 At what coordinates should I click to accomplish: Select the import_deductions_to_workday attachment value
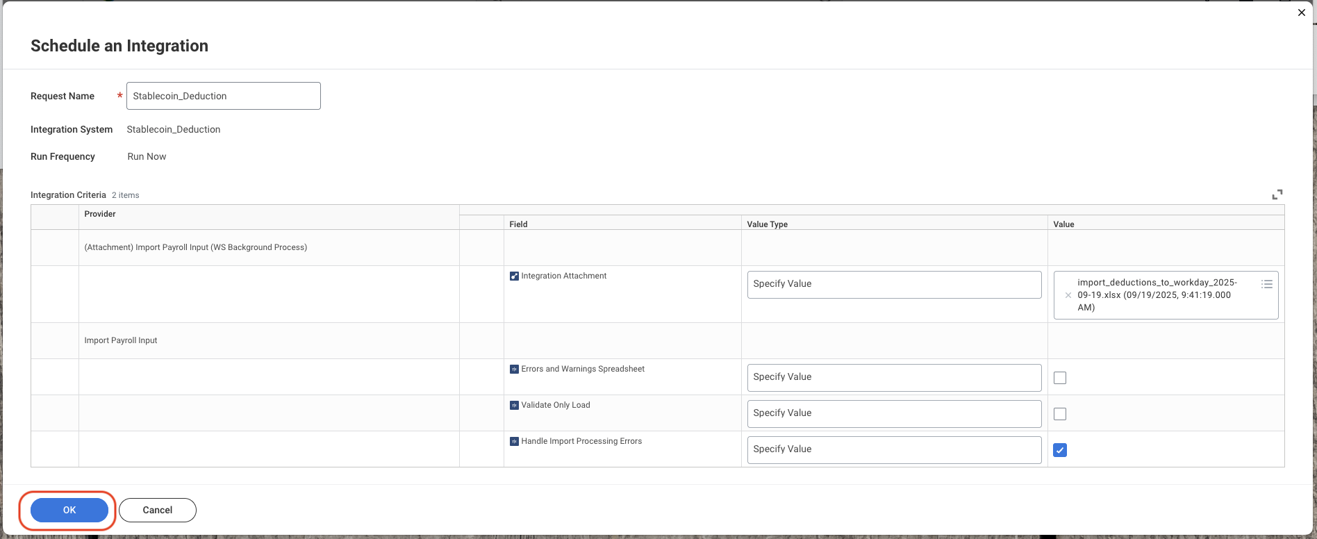coord(1157,295)
